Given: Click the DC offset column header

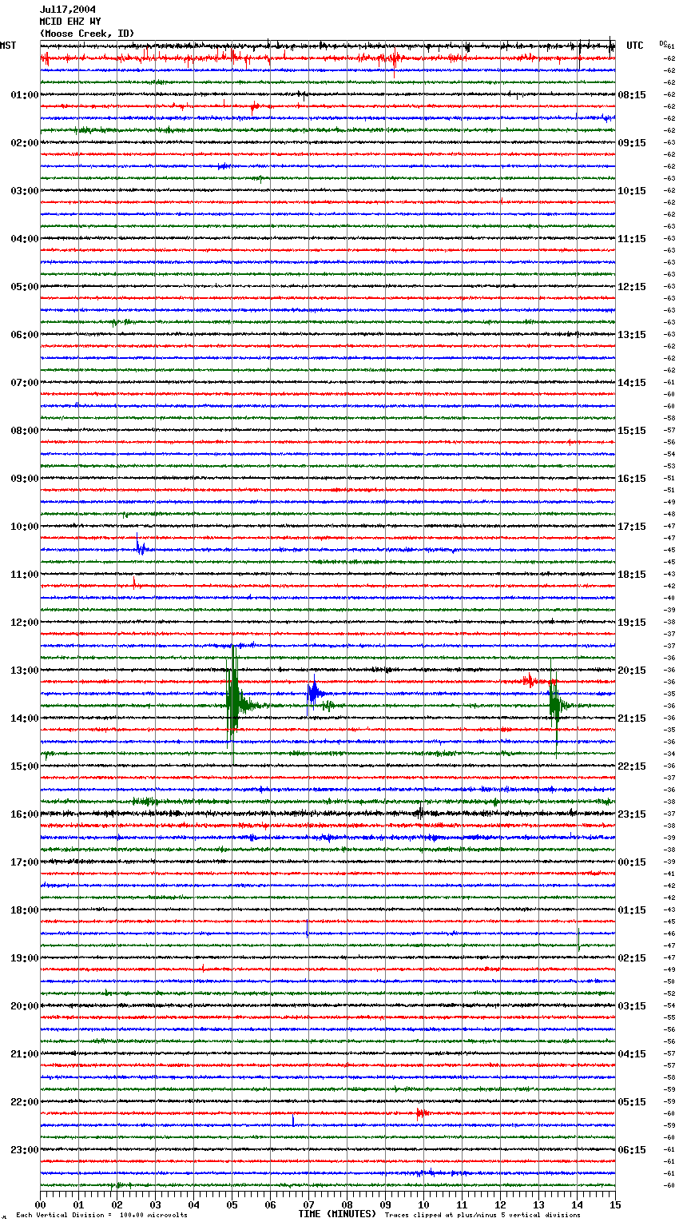Looking at the screenshot, I should (x=665, y=45).
